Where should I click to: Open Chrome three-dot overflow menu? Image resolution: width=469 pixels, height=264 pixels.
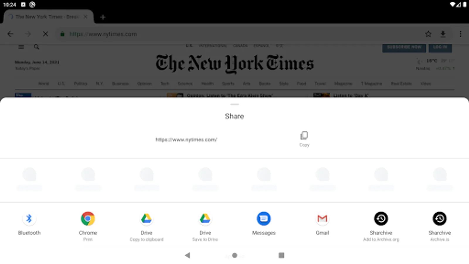460,34
